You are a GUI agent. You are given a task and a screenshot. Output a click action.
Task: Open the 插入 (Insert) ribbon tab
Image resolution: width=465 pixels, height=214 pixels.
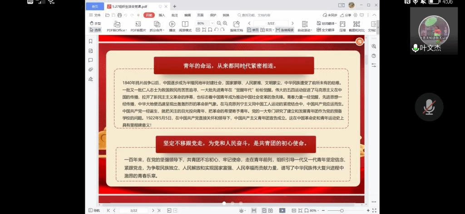coord(162,15)
